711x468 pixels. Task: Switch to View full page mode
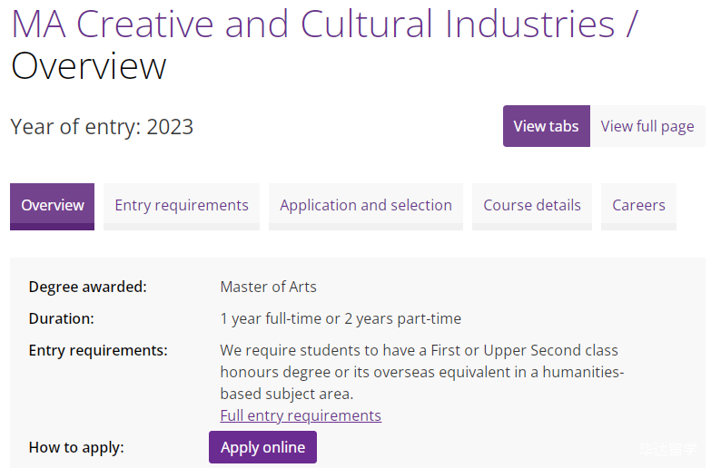[x=647, y=126]
